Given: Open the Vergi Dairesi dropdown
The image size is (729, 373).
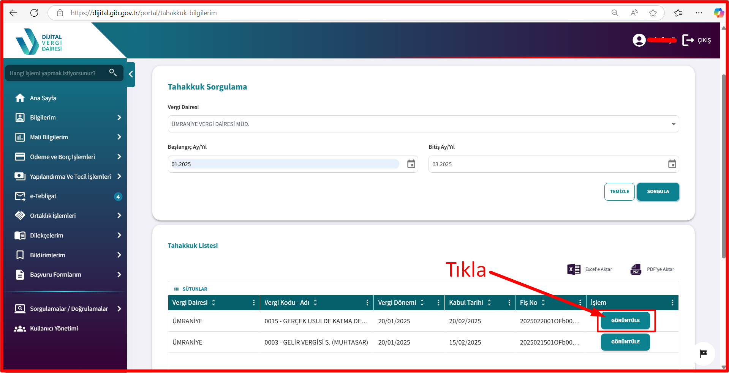Looking at the screenshot, I should [x=423, y=124].
